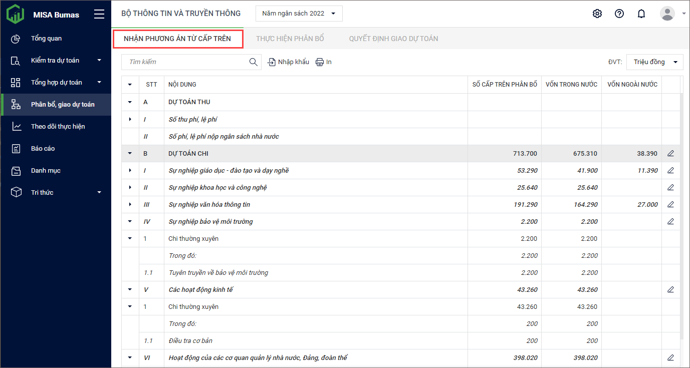The height and width of the screenshot is (368, 690).
Task: Expand Sự nghiệp khoa học và công nghệ row
Action: pos(130,187)
